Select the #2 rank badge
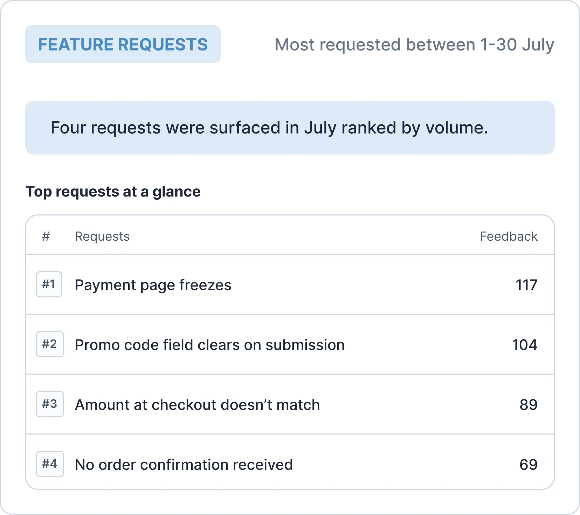Screen dimensions: 580x515 tap(50, 344)
